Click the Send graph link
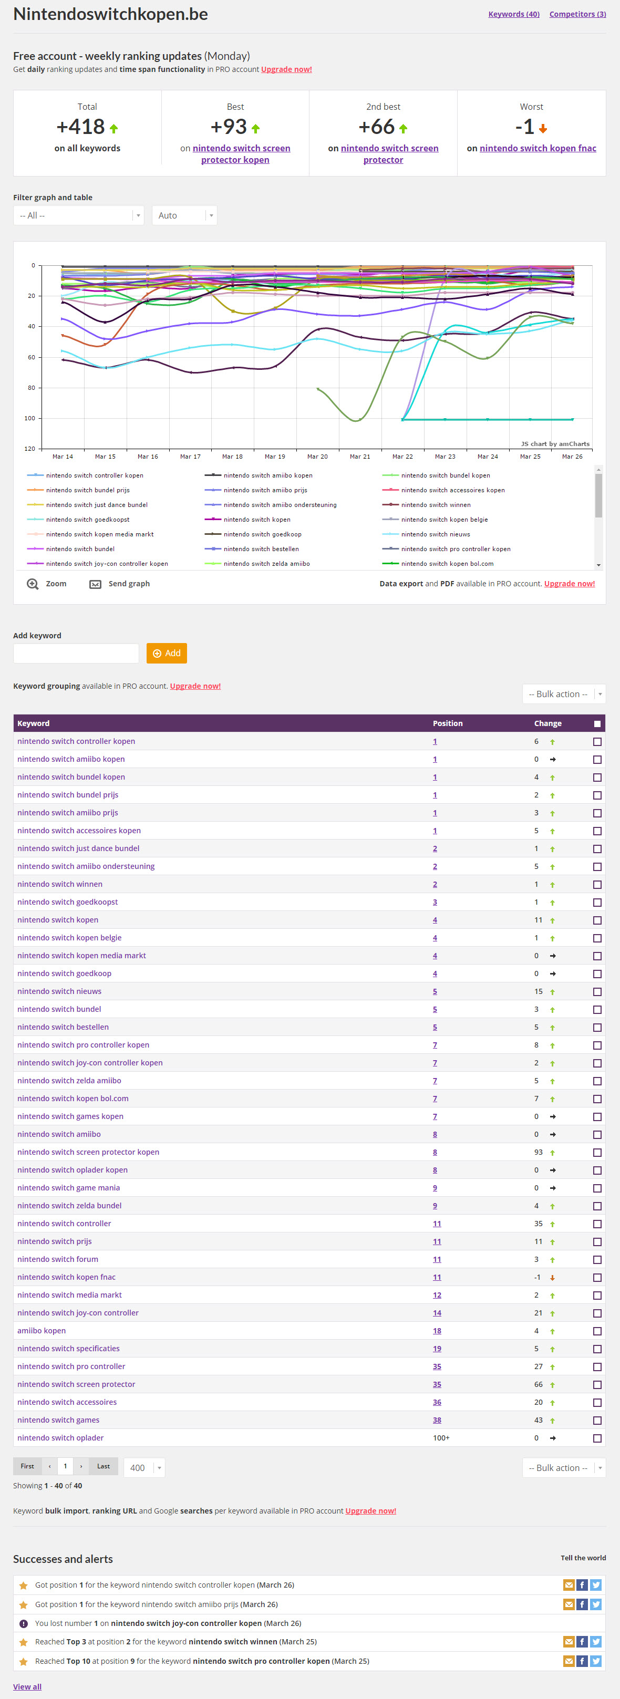Image resolution: width=620 pixels, height=1699 pixels. click(129, 584)
